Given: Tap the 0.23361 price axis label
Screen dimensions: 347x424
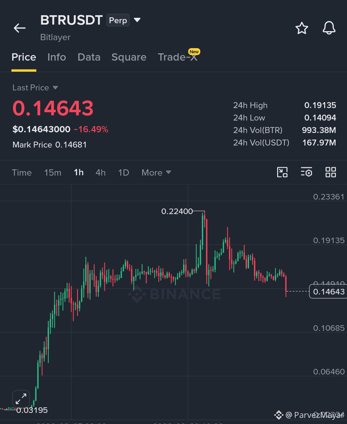Looking at the screenshot, I should 329,197.
